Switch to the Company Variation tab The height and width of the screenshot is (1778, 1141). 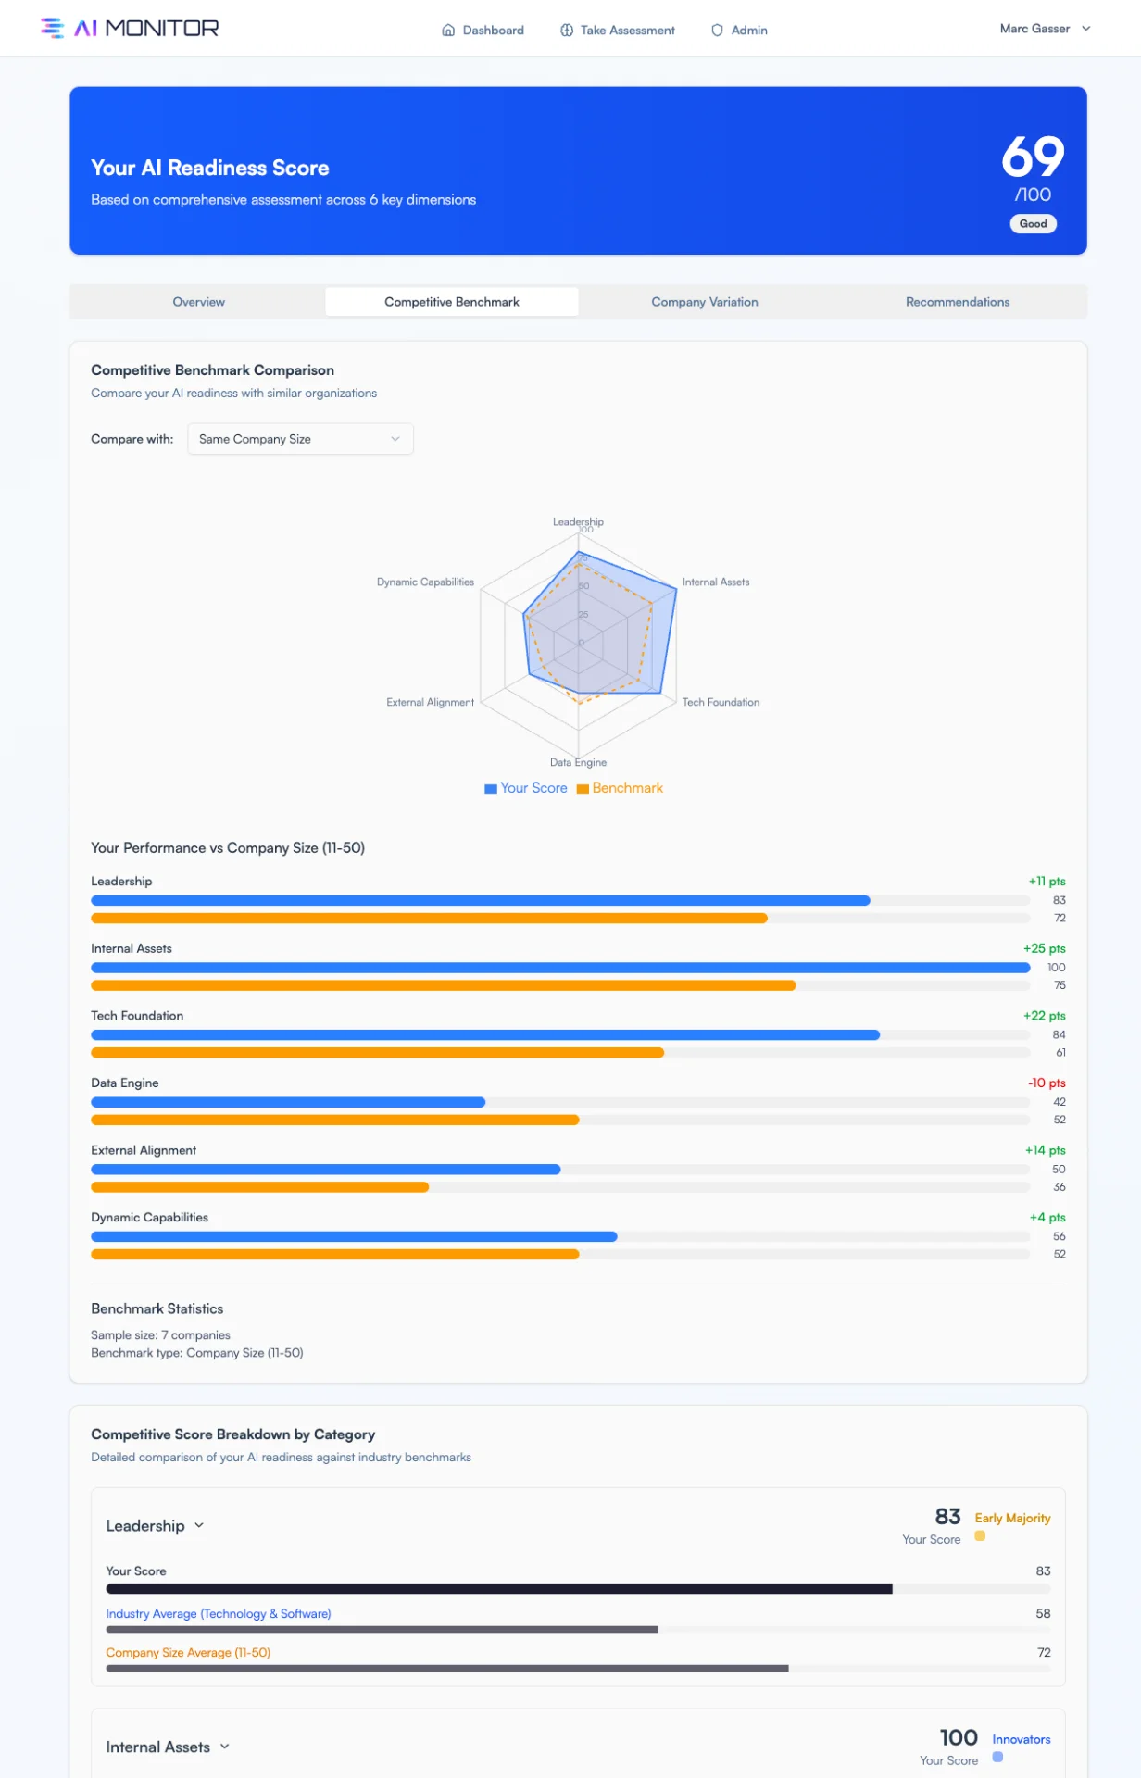[x=705, y=302]
